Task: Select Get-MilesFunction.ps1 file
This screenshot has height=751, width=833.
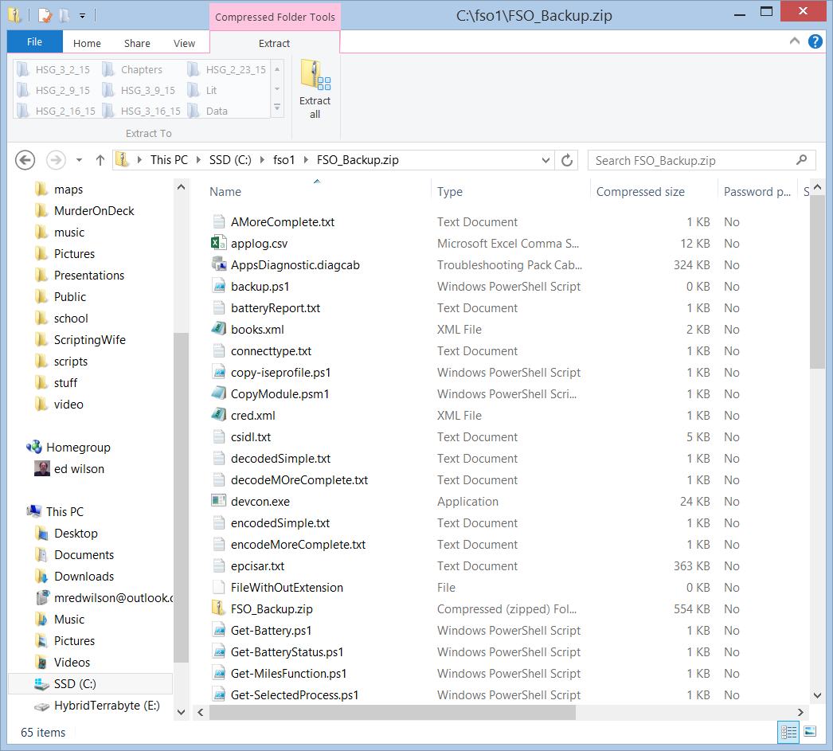Action: (x=288, y=674)
